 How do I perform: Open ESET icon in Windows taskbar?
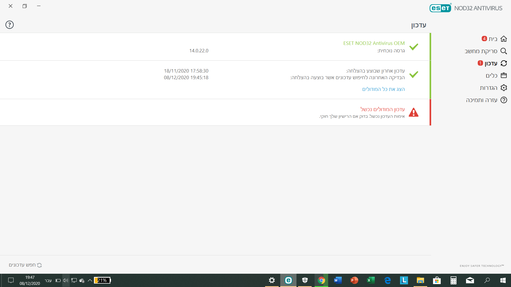pos(288,280)
